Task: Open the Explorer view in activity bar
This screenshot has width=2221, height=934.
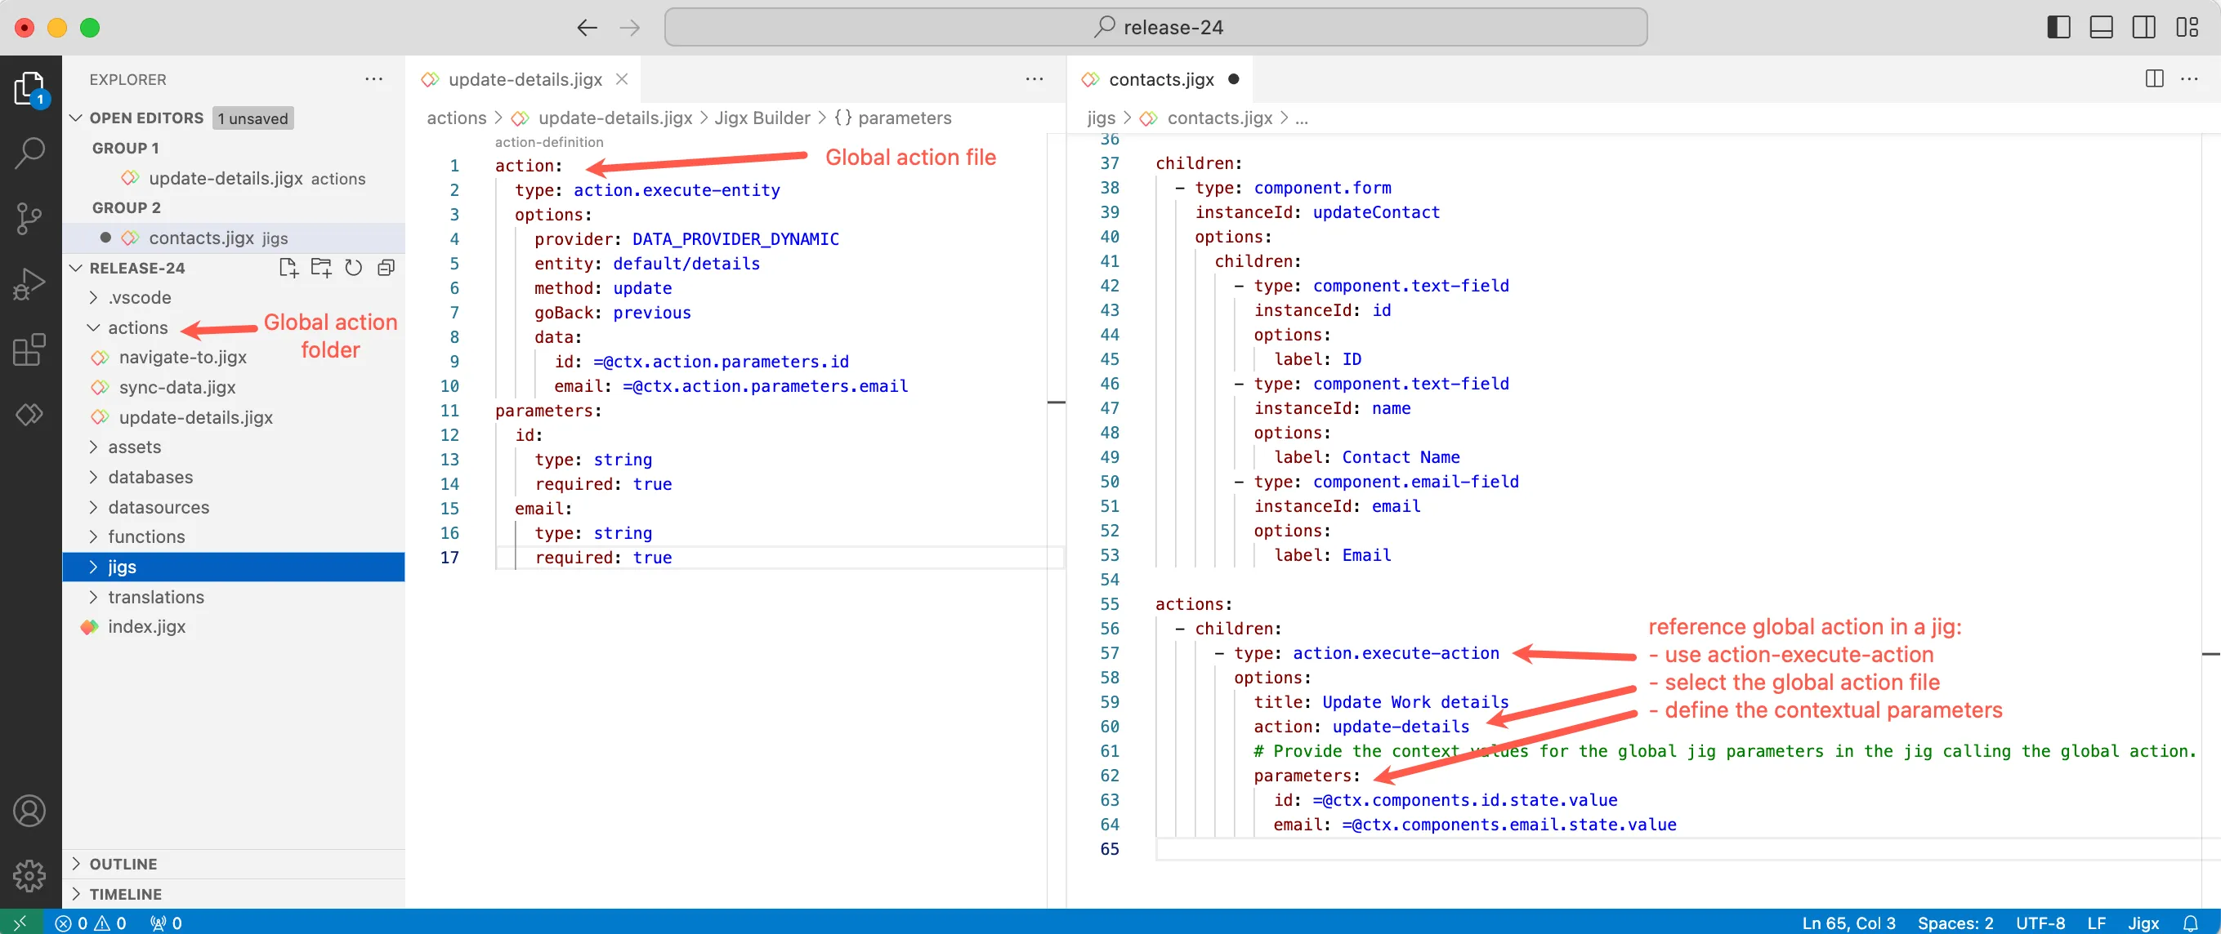Action: coord(30,89)
